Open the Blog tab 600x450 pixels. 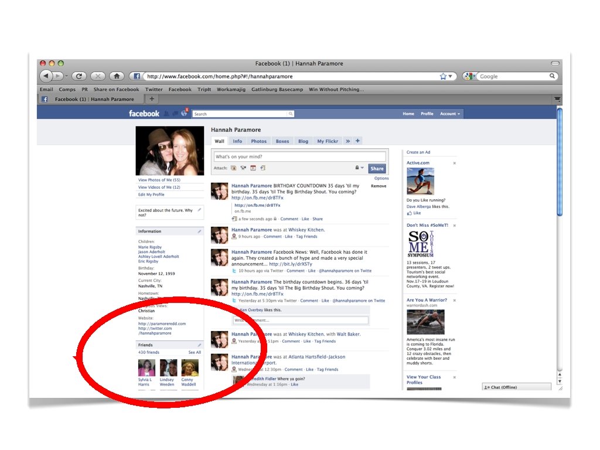tap(303, 141)
